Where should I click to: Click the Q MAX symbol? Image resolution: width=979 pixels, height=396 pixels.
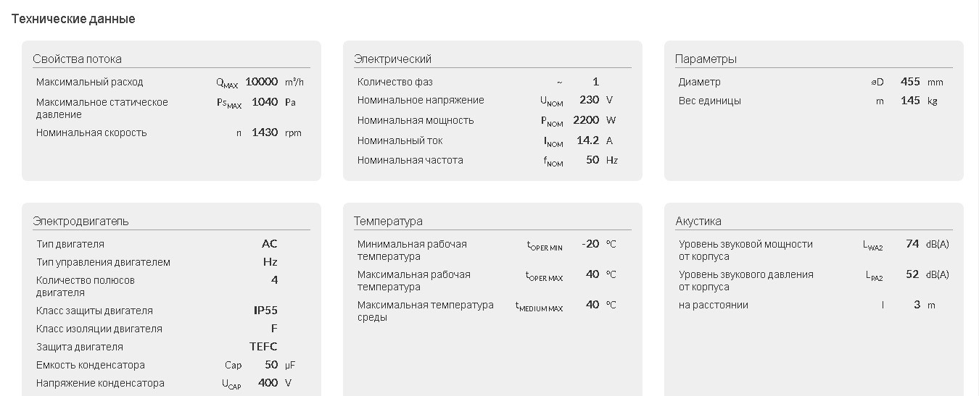[x=227, y=84]
